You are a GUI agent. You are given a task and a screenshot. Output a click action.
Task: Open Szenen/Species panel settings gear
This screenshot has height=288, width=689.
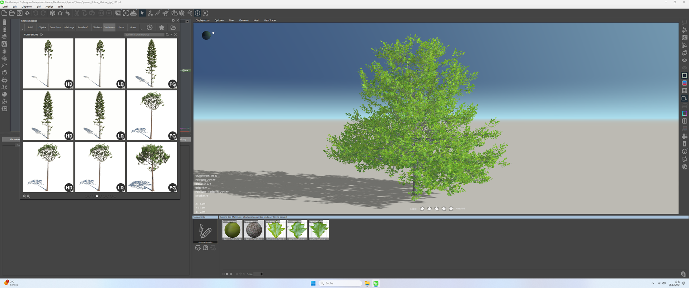[x=173, y=20]
